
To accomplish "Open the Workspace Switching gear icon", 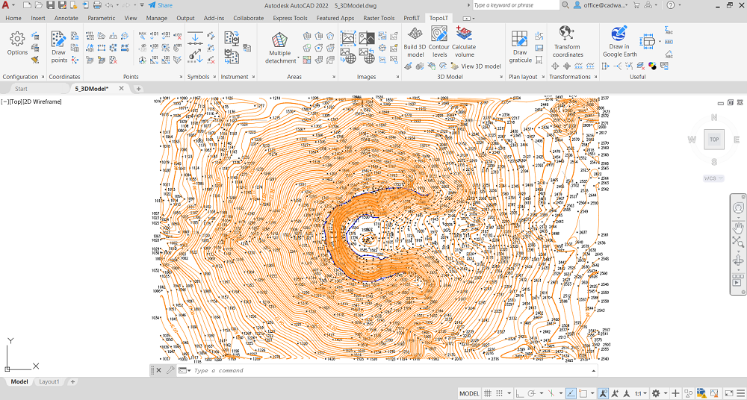I will click(656, 393).
